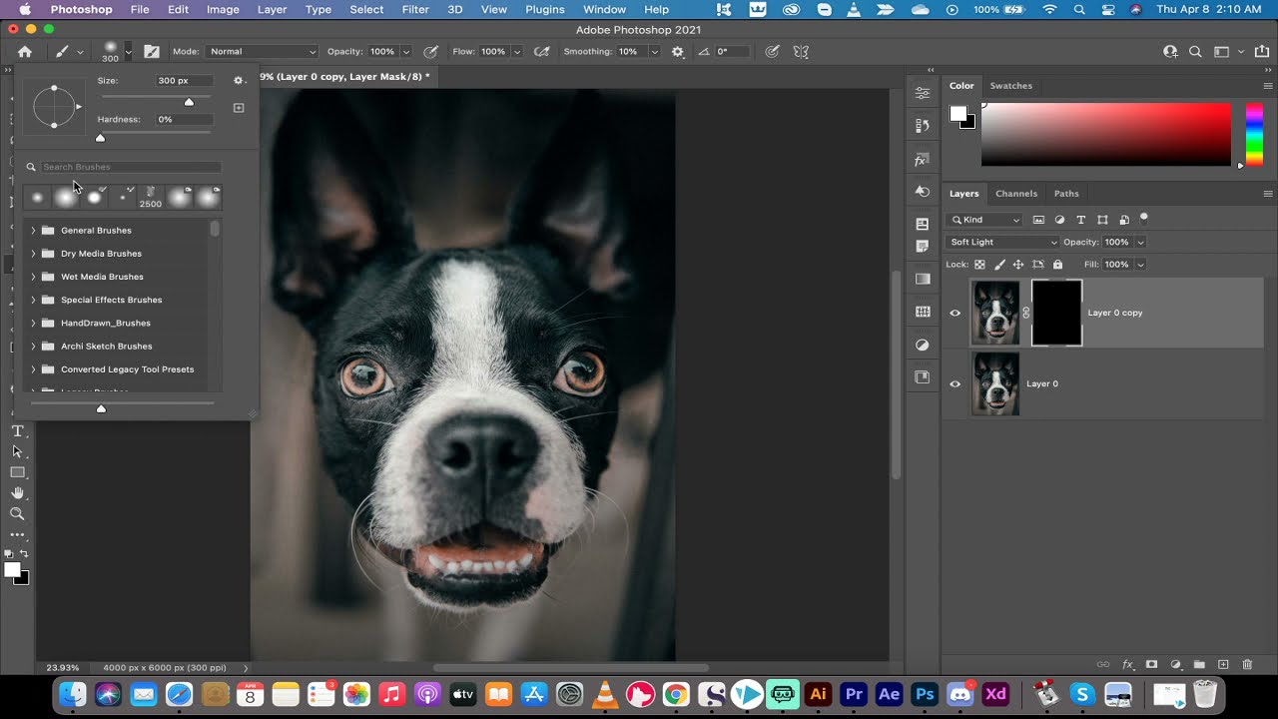This screenshot has height=719, width=1278.
Task: Open the Filter menu
Action: pos(415,9)
